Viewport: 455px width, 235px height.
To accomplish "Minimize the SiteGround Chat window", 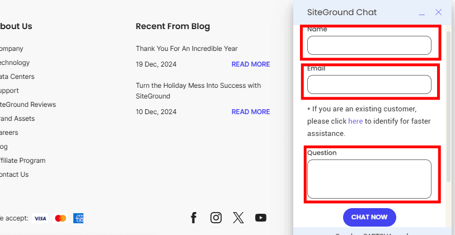I will (422, 13).
